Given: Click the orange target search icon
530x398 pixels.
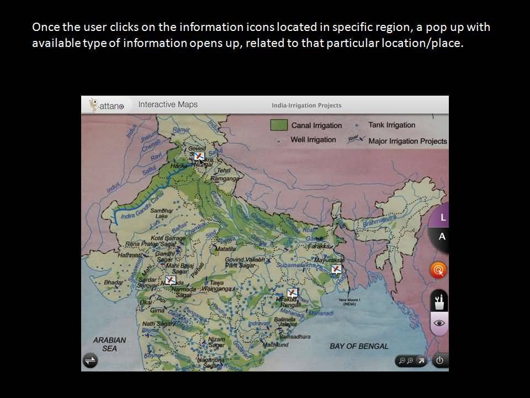Looking at the screenshot, I should [438, 270].
